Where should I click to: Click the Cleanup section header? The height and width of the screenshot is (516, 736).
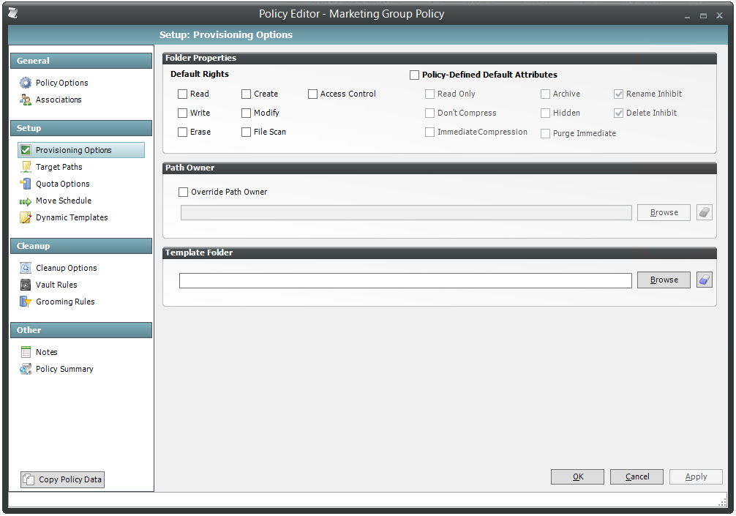tap(81, 246)
